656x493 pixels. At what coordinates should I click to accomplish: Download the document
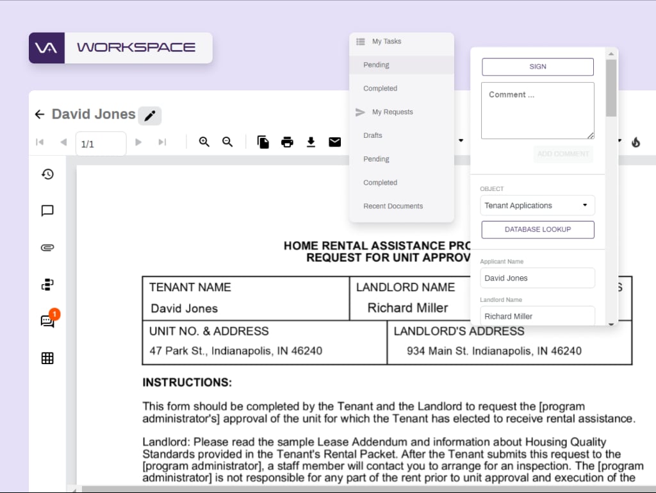311,142
